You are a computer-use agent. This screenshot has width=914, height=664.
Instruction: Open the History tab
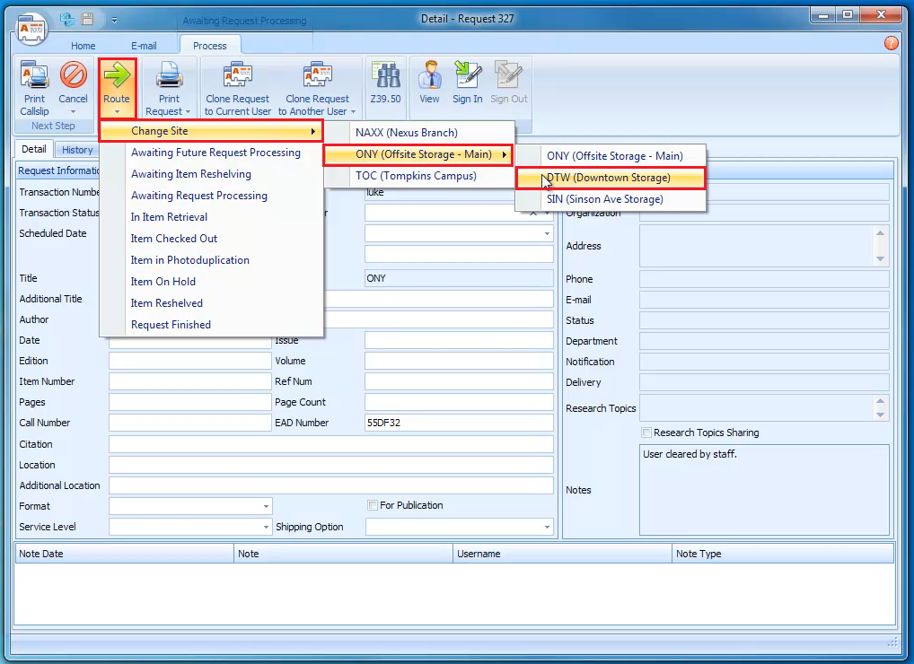[77, 150]
